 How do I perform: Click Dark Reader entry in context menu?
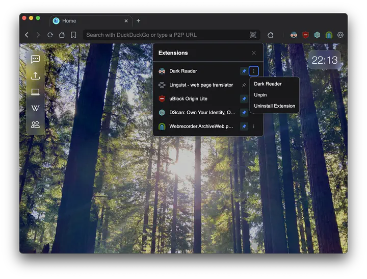[x=268, y=84]
